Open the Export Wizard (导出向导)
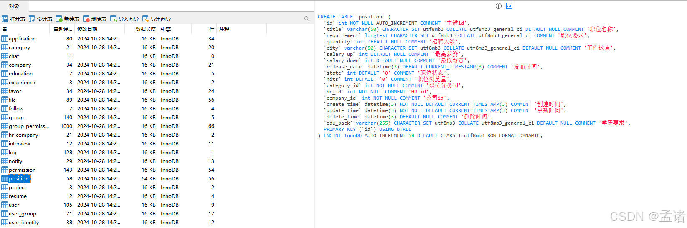Image resolution: width=687 pixels, height=228 pixels. [157, 19]
